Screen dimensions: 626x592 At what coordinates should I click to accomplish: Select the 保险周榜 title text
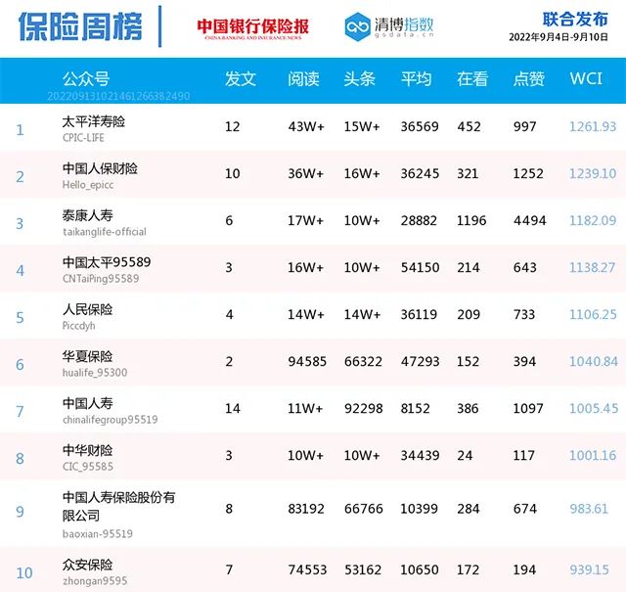[80, 26]
